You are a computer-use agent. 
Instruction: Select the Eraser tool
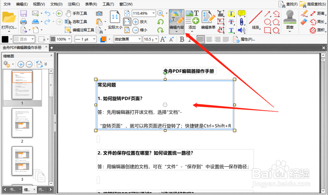click(x=304, y=22)
